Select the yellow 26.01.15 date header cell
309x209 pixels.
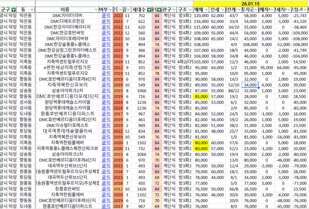pos(250,3)
